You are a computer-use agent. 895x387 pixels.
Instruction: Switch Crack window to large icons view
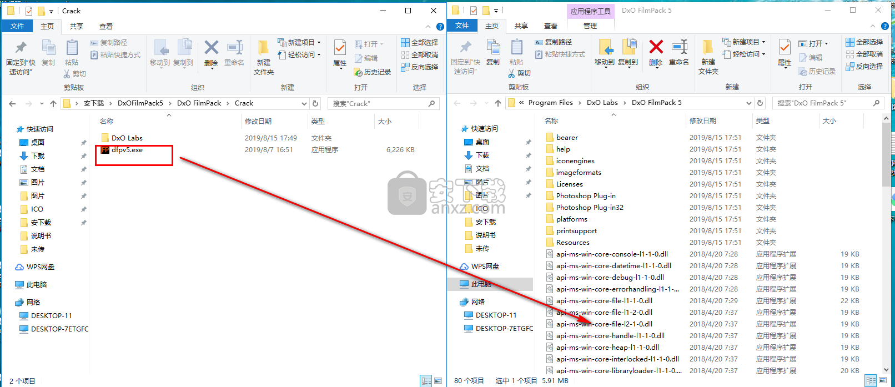[x=438, y=381]
